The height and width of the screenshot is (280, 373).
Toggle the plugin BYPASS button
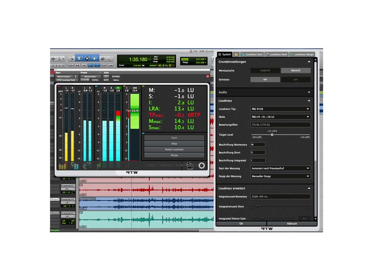point(116,77)
